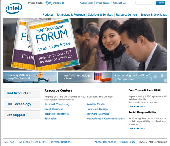Open the Small Business resource center
The width and height of the screenshot is (170, 146).
[54, 109]
